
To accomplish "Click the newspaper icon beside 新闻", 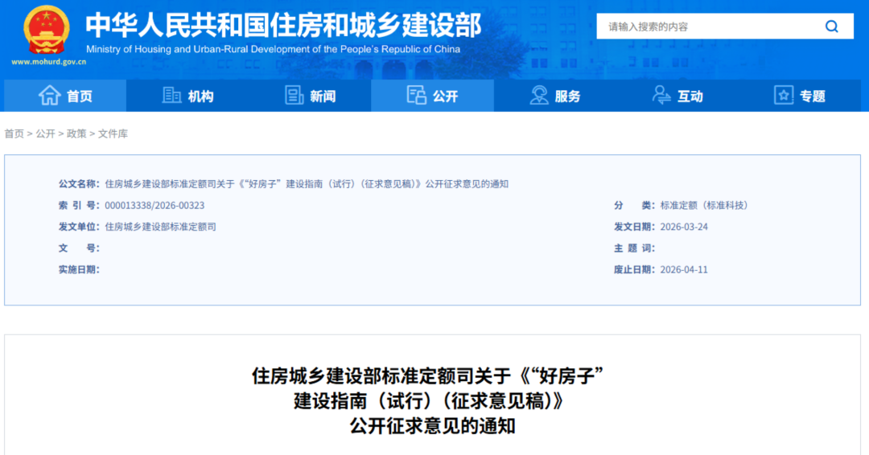I will (x=294, y=96).
